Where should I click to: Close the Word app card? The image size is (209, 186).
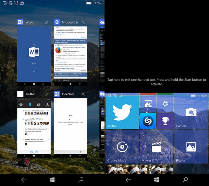pyautogui.click(x=47, y=22)
